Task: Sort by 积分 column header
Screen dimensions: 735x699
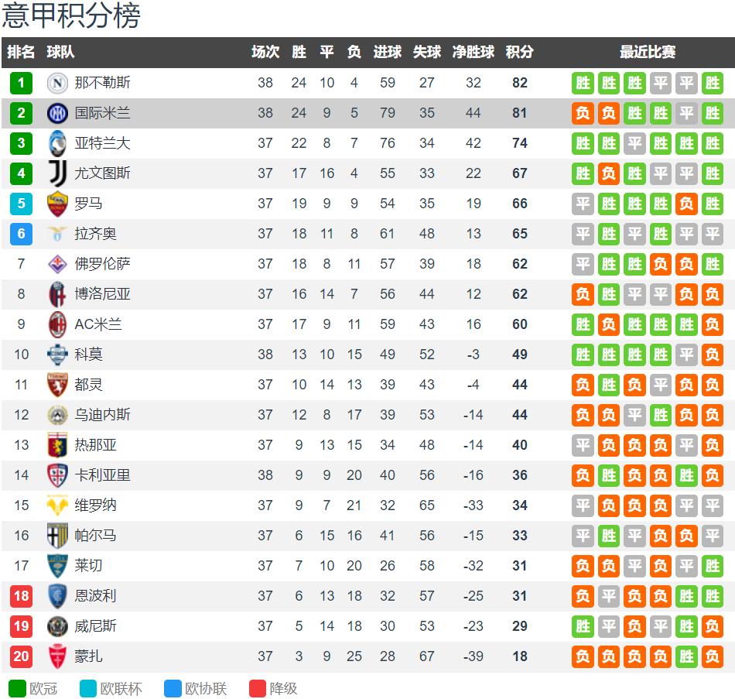Action: [519, 52]
